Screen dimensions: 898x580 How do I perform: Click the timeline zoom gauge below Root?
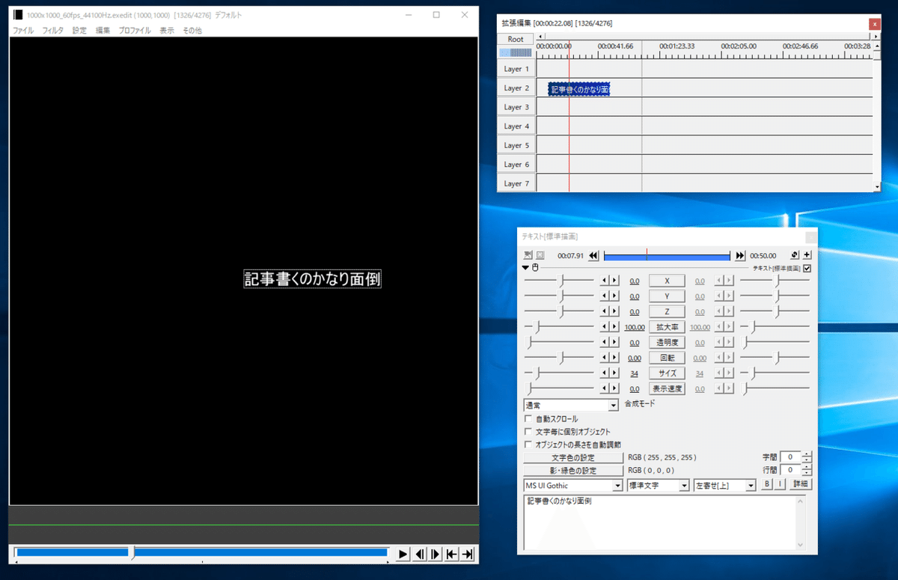click(x=516, y=52)
